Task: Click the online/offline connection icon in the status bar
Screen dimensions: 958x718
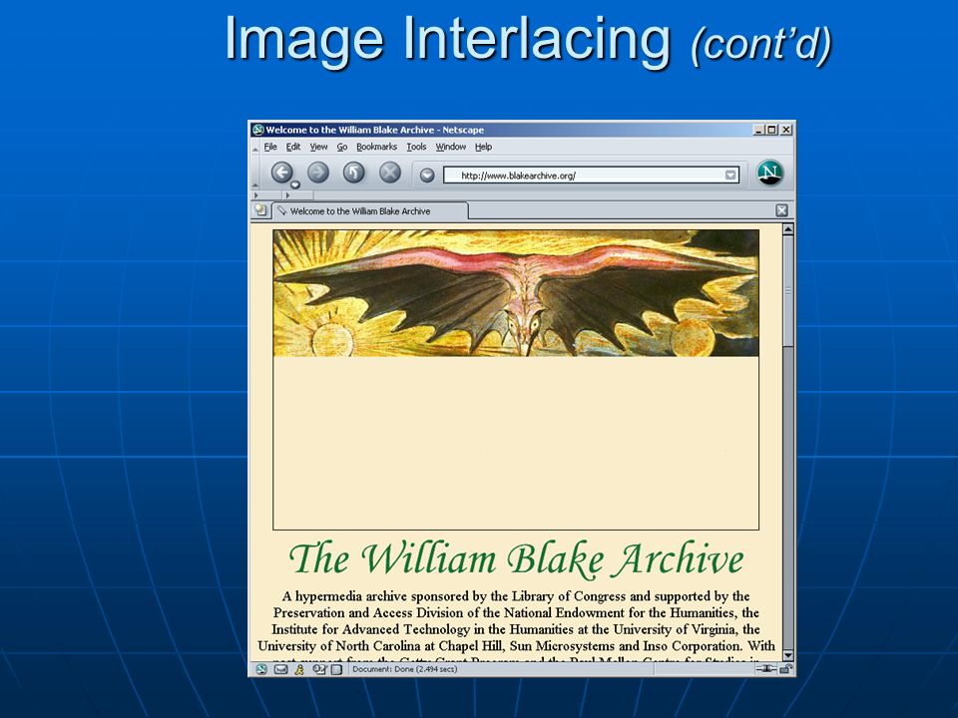Action: [766, 669]
